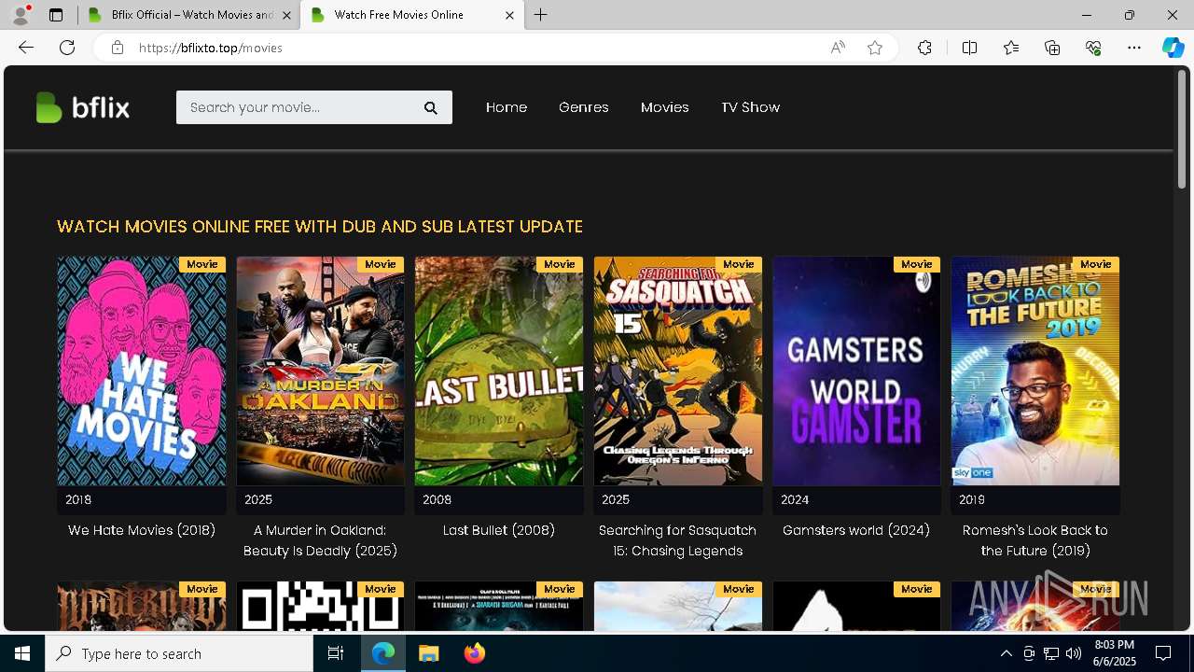Click A Murder in Oakland title link
Viewport: 1194px width, 672px height.
click(x=321, y=540)
